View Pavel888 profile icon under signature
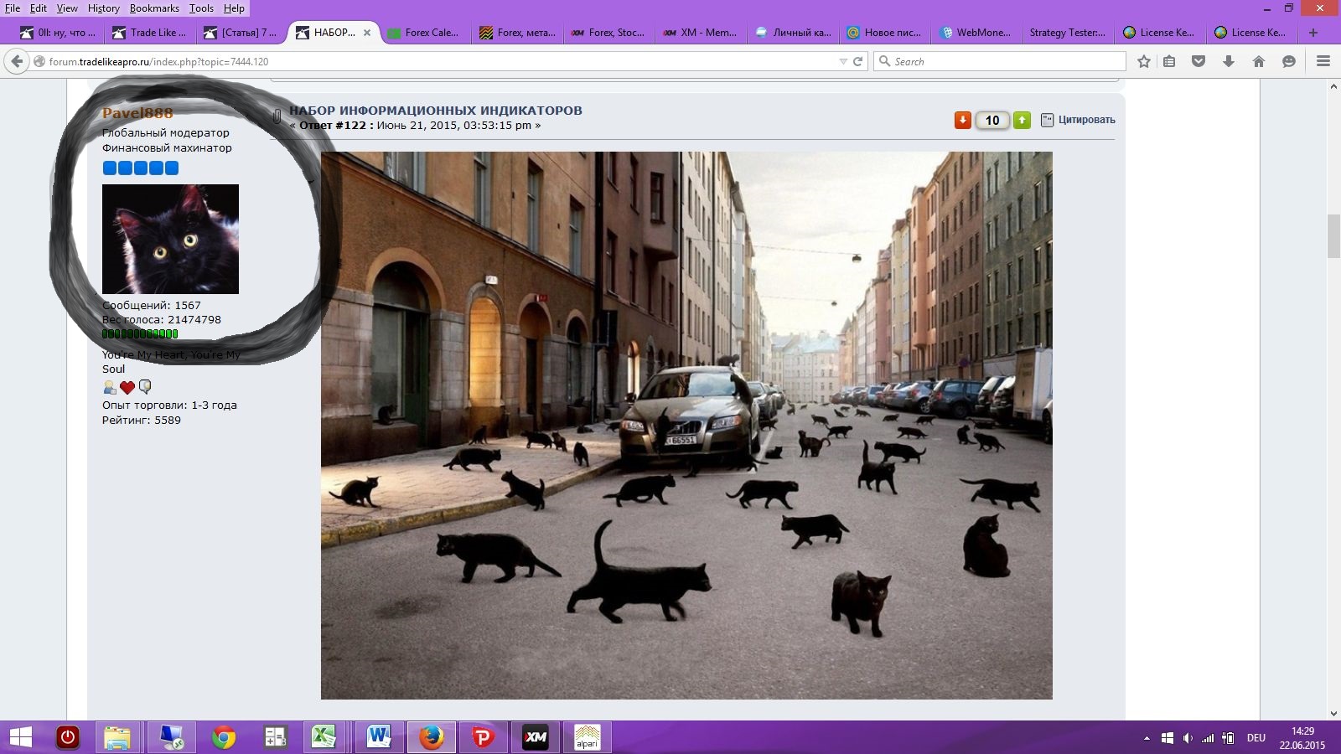 tap(110, 387)
